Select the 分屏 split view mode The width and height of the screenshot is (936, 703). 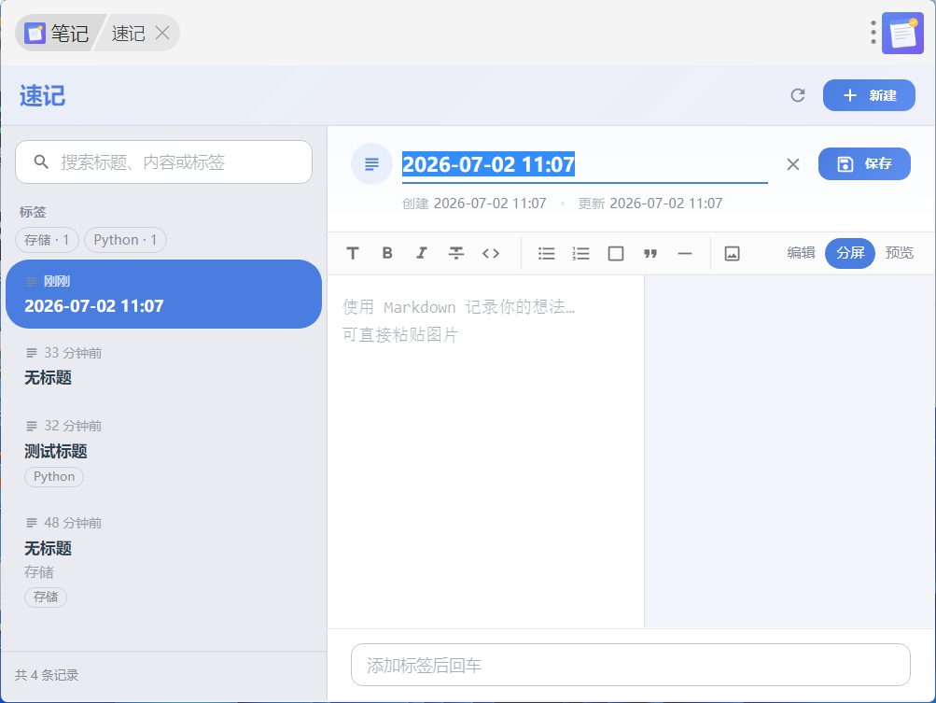tap(850, 253)
